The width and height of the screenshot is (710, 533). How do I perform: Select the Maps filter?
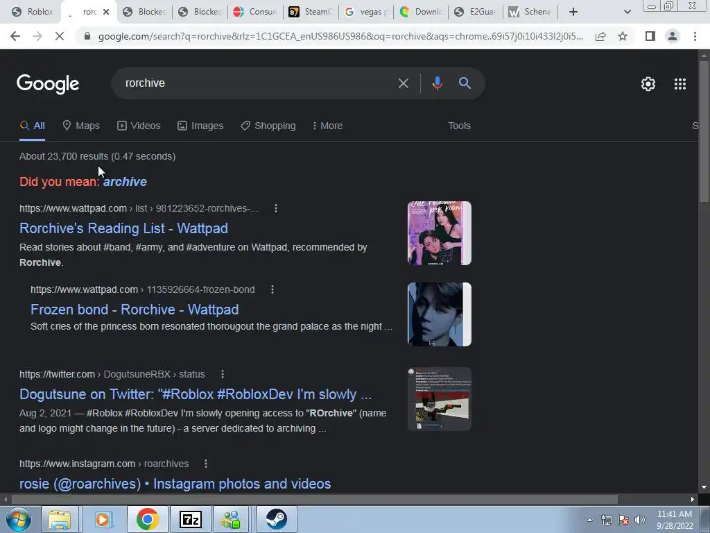coord(81,126)
